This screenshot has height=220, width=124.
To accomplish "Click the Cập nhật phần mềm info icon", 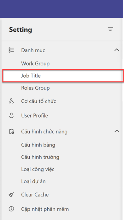I will coord(11,209).
